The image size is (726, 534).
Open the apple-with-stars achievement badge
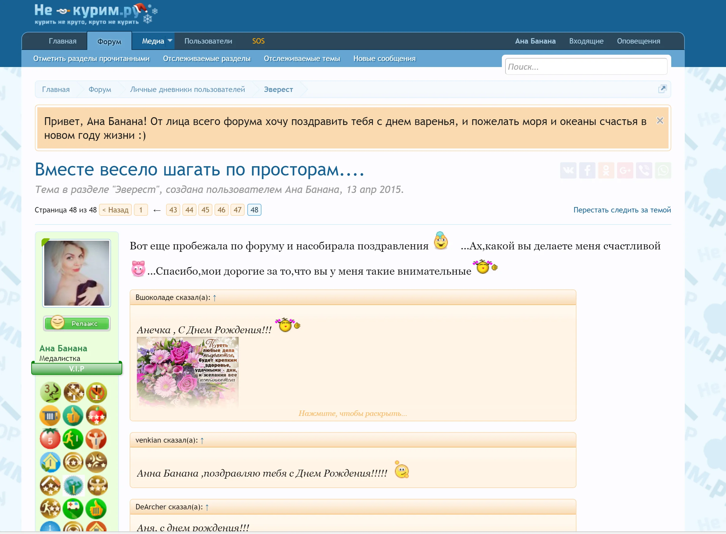(x=96, y=415)
